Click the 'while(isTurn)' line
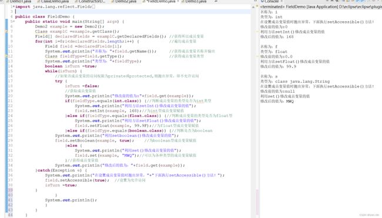The width and height of the screenshot is (382, 218). [x=63, y=71]
